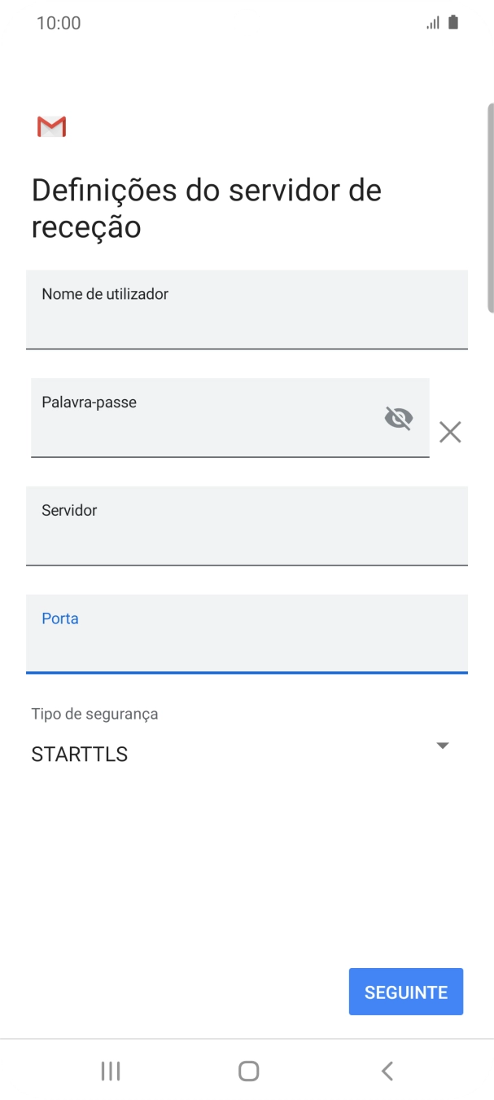Tap the Back button in navigation bar
494x1100 pixels.
coord(387,1071)
